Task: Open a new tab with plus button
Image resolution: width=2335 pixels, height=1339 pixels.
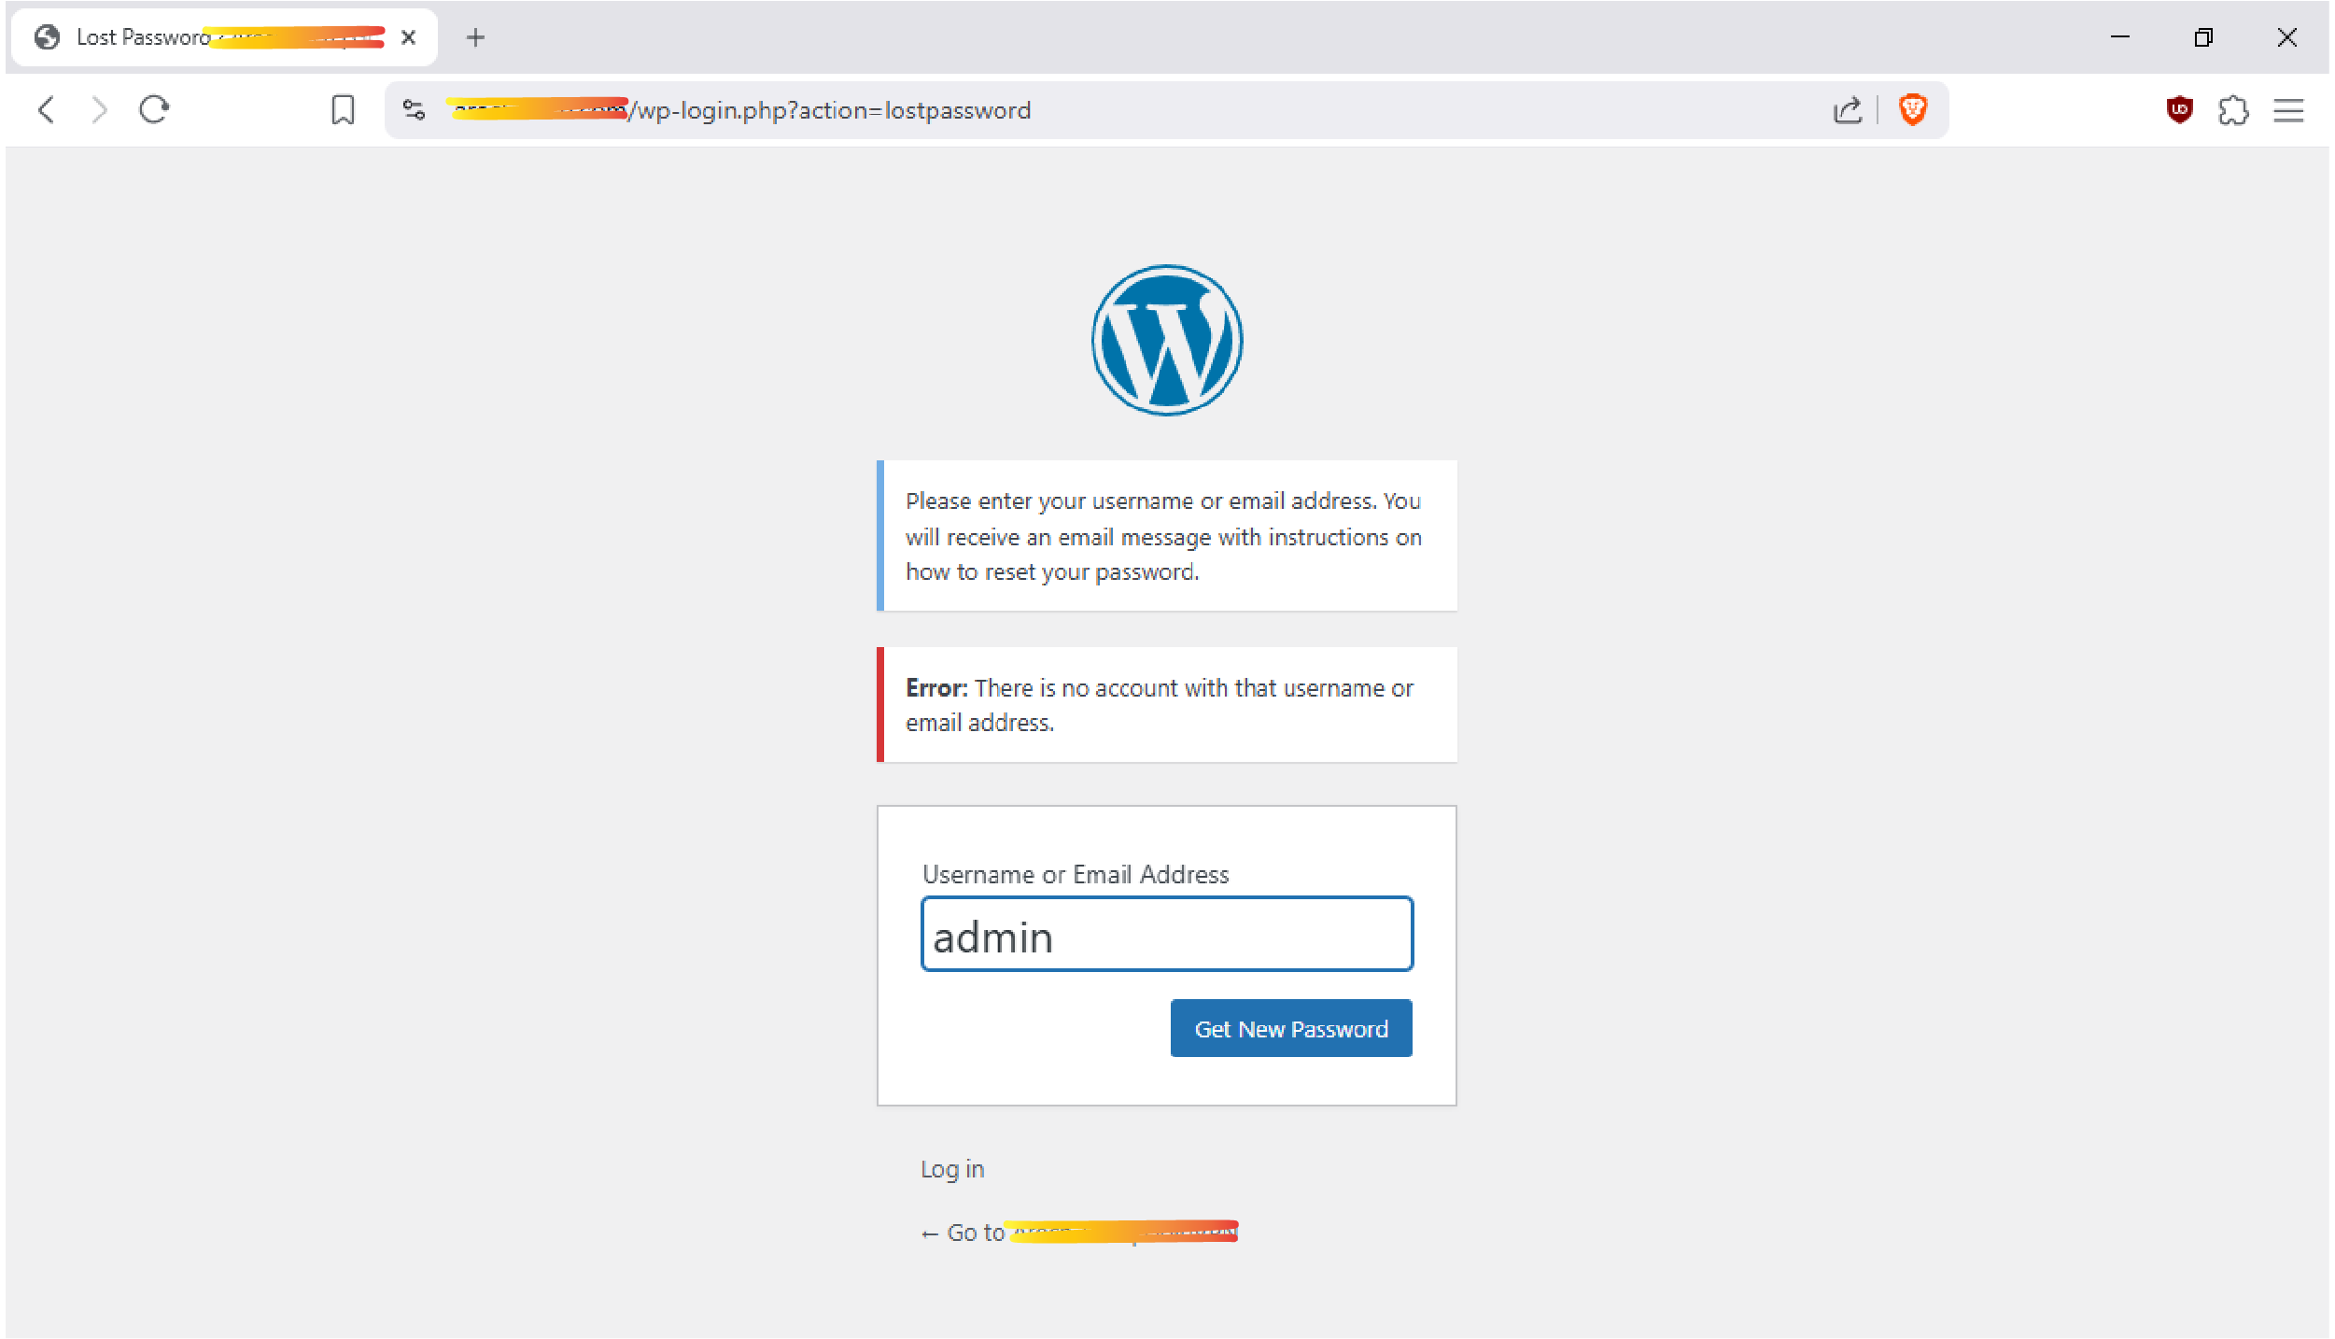Action: point(475,37)
